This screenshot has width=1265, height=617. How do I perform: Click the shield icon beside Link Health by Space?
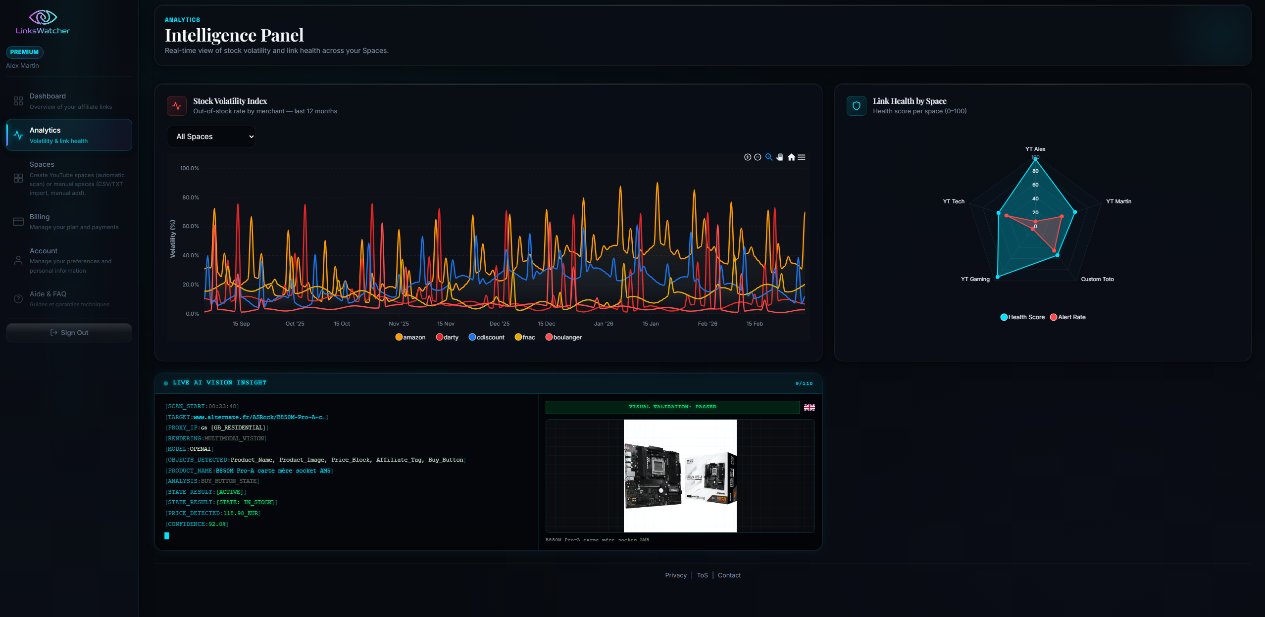tap(856, 105)
